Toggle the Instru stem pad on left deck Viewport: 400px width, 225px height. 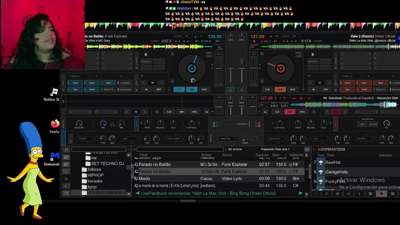(x=92, y=83)
